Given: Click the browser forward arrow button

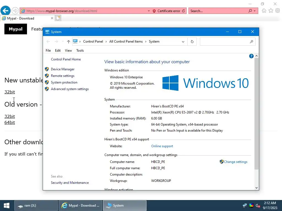Looking at the screenshot, I should click(x=15, y=11).
